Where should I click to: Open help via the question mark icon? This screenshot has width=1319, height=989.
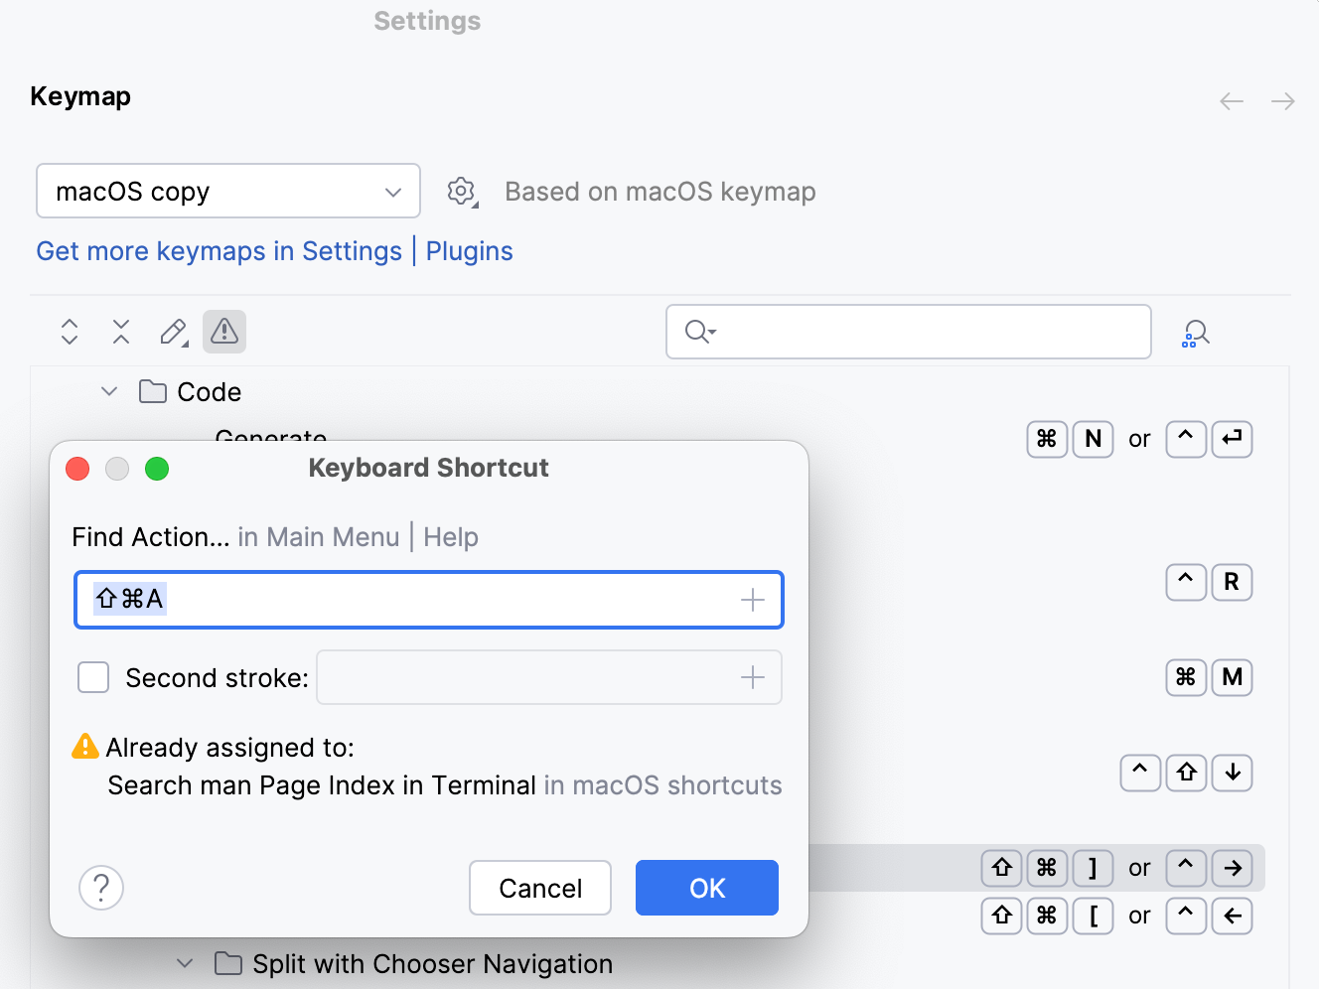tap(100, 888)
